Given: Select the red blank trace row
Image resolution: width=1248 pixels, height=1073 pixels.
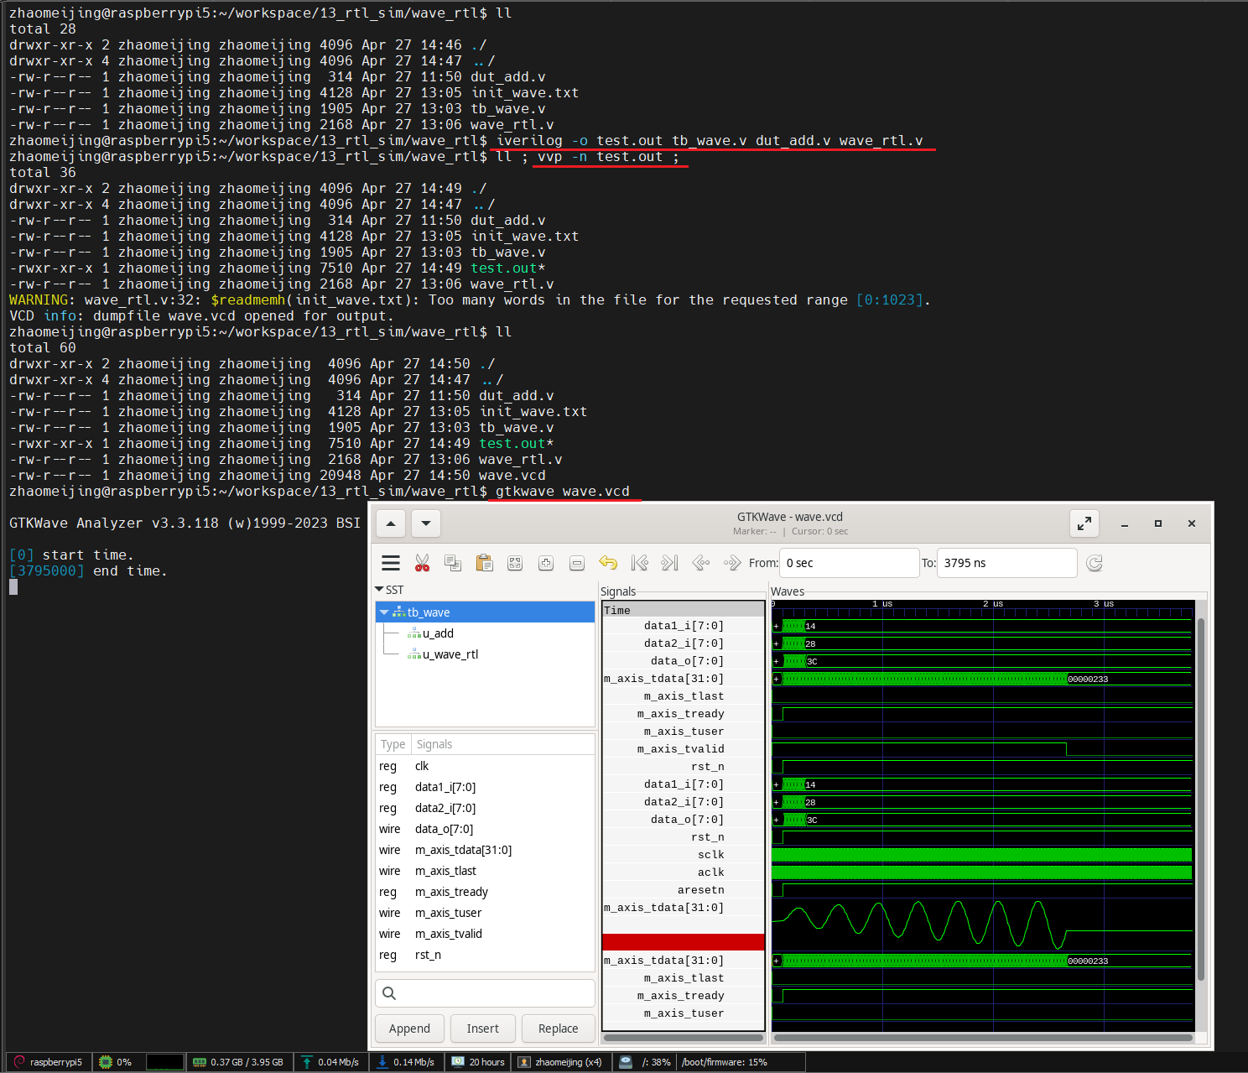Looking at the screenshot, I should pos(683,942).
